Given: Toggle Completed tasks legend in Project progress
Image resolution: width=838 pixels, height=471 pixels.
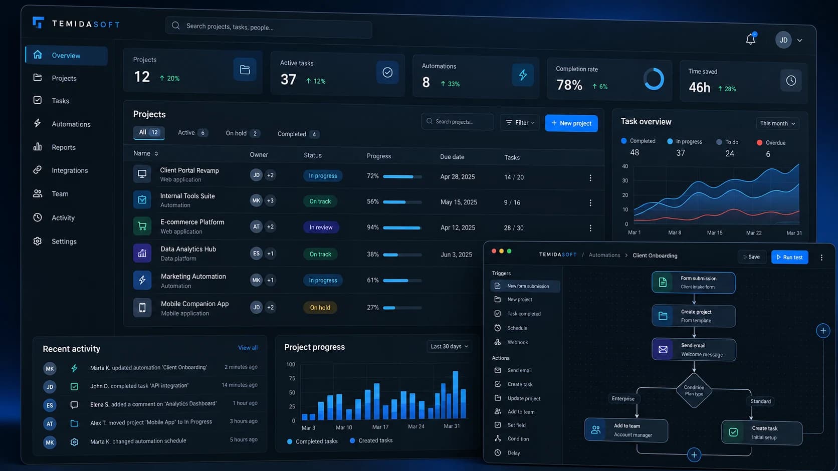Looking at the screenshot, I should click(x=312, y=441).
